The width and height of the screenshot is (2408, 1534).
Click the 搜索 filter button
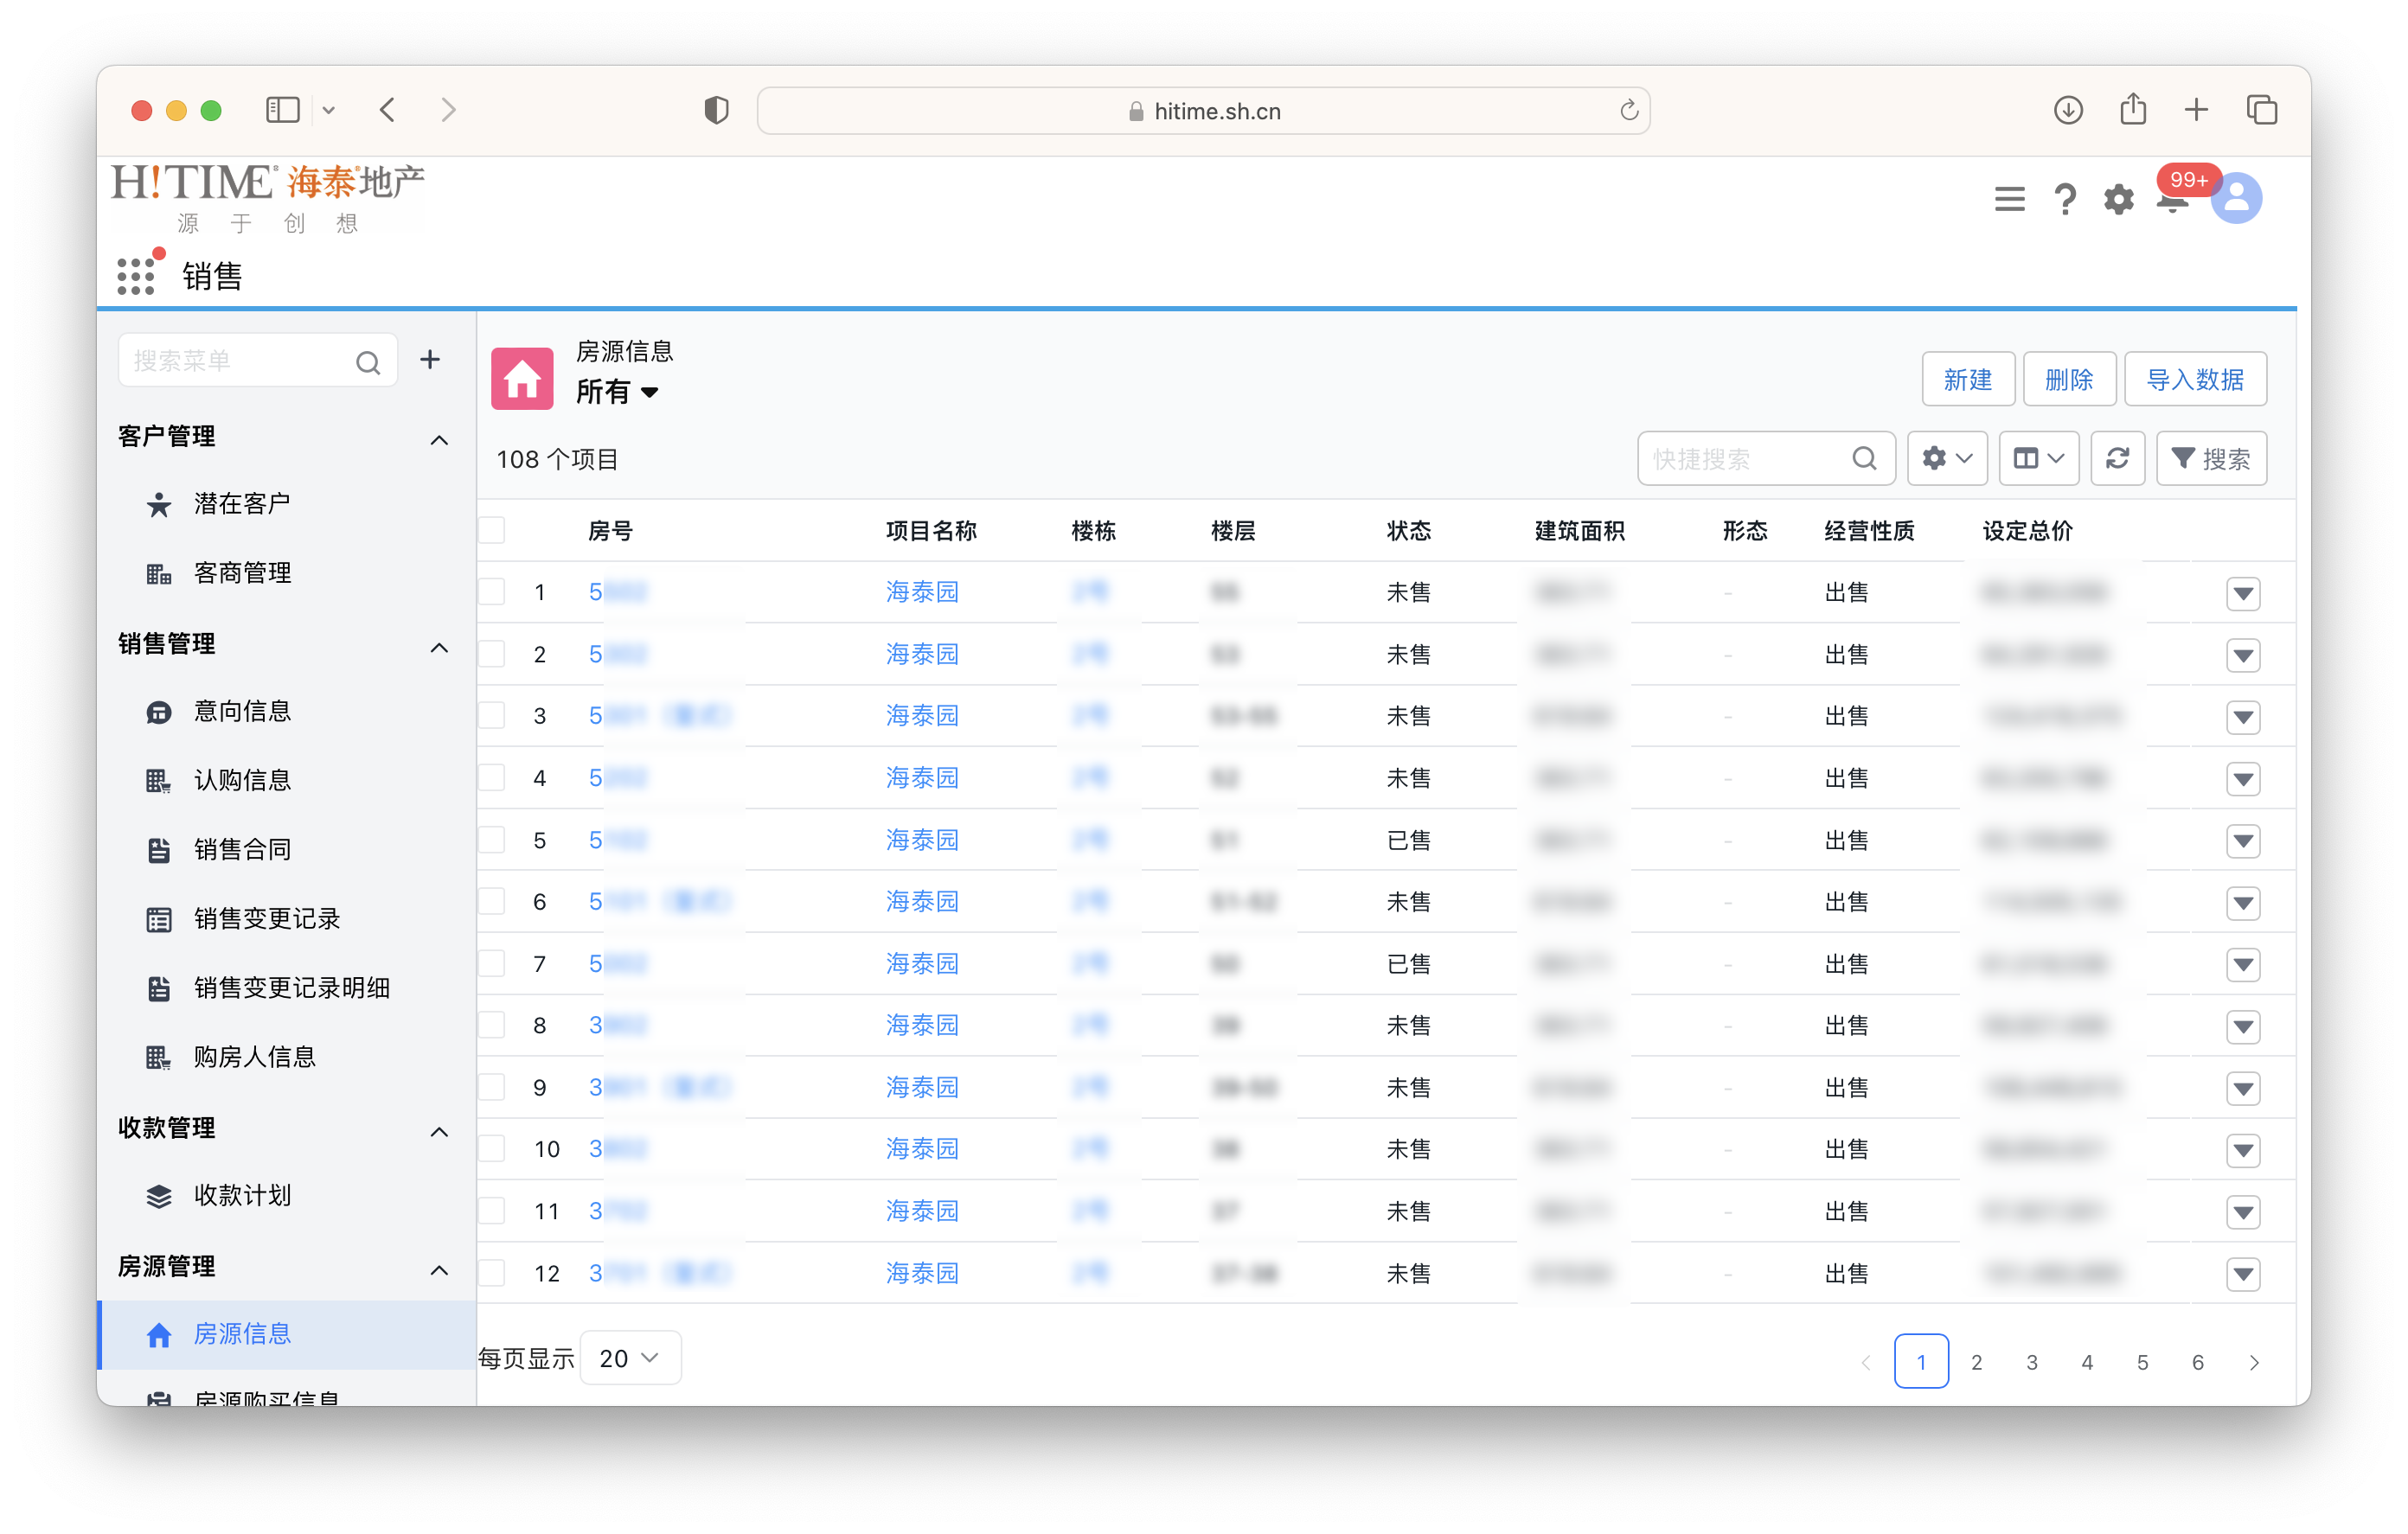point(2211,458)
